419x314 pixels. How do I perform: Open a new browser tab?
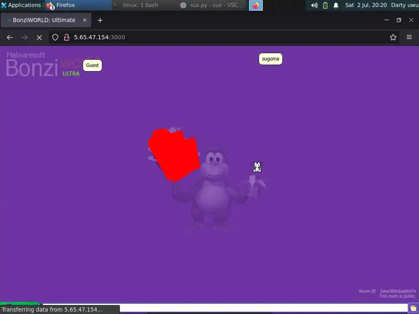(100, 20)
